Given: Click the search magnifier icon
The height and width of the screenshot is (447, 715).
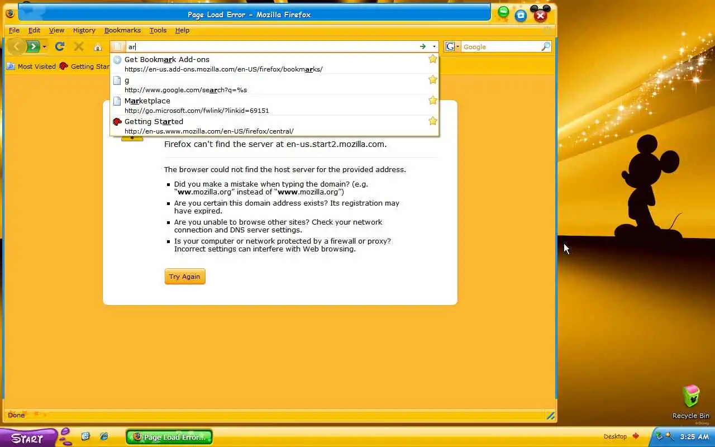Looking at the screenshot, I should click(546, 47).
